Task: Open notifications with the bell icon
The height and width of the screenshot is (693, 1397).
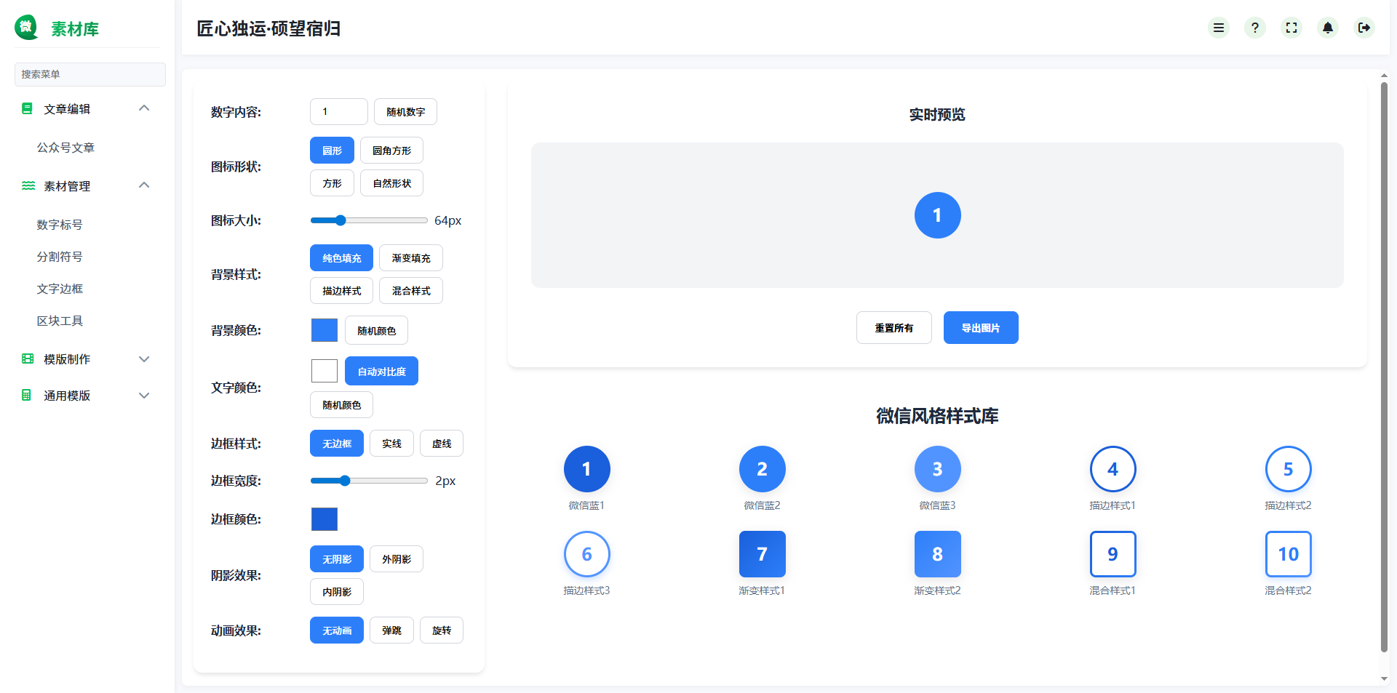Action: click(1328, 28)
